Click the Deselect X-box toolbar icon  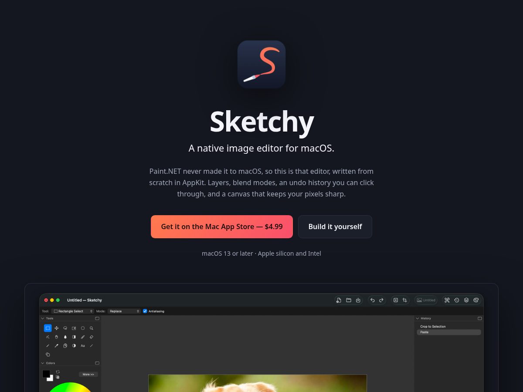point(396,300)
